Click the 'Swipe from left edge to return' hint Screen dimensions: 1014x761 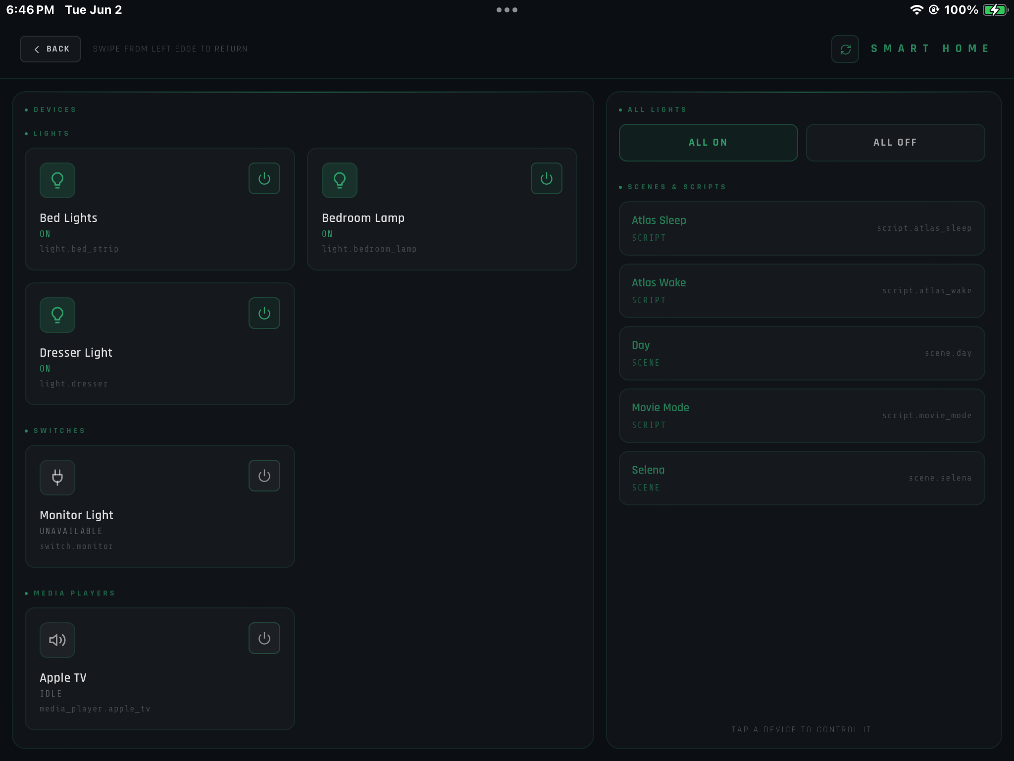pyautogui.click(x=170, y=49)
